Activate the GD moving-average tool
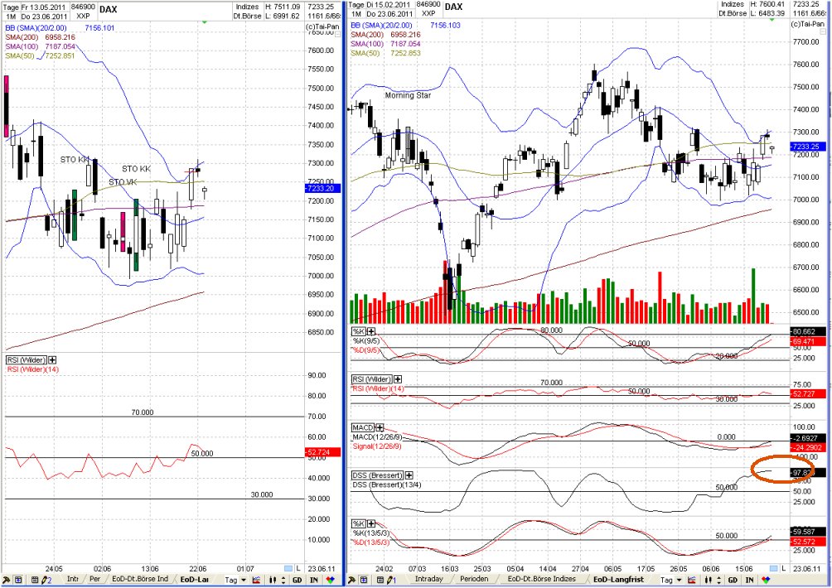The height and width of the screenshot is (588, 832). pyautogui.click(x=733, y=580)
